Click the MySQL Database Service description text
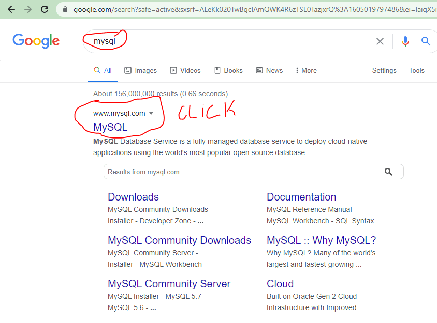This screenshot has width=437, height=323. pyautogui.click(x=230, y=147)
